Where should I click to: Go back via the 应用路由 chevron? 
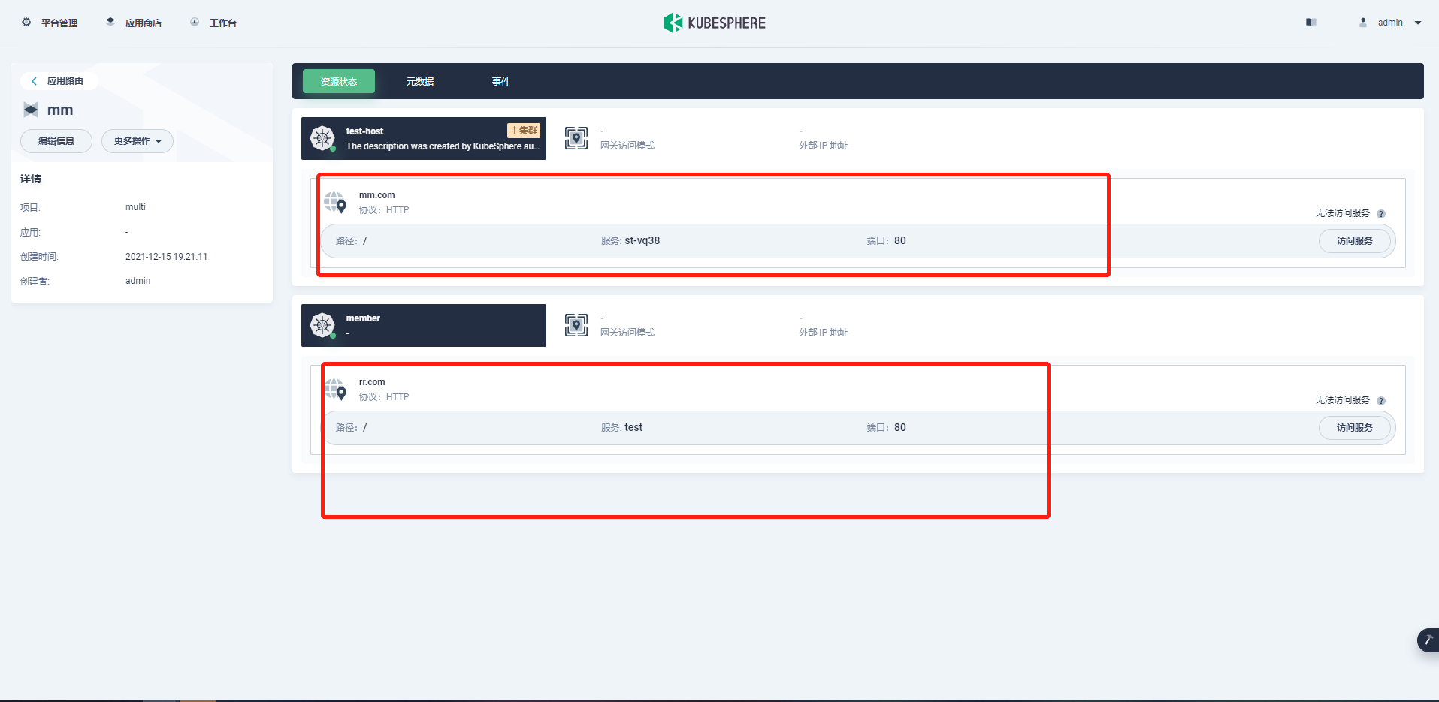point(34,81)
